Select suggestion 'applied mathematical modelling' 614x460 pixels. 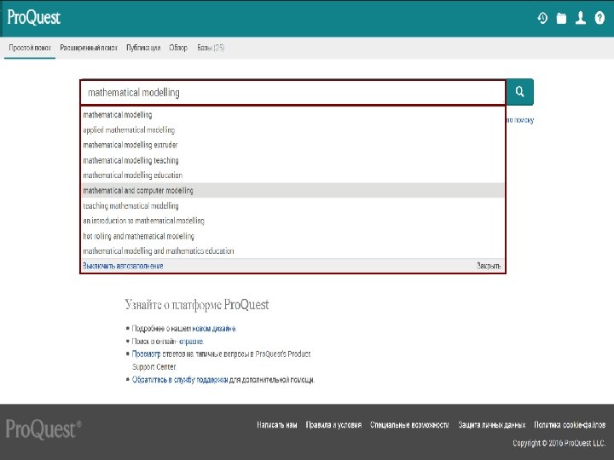pos(293,129)
